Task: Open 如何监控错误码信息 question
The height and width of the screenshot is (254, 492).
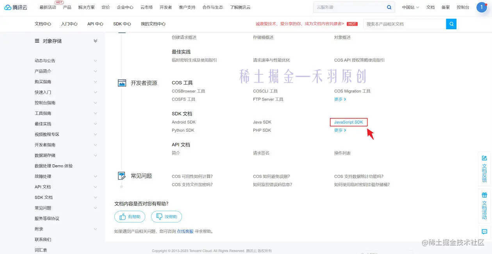Action: coord(273,185)
